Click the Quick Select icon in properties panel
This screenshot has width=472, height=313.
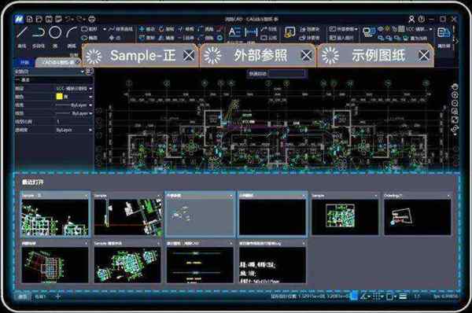tap(90, 72)
